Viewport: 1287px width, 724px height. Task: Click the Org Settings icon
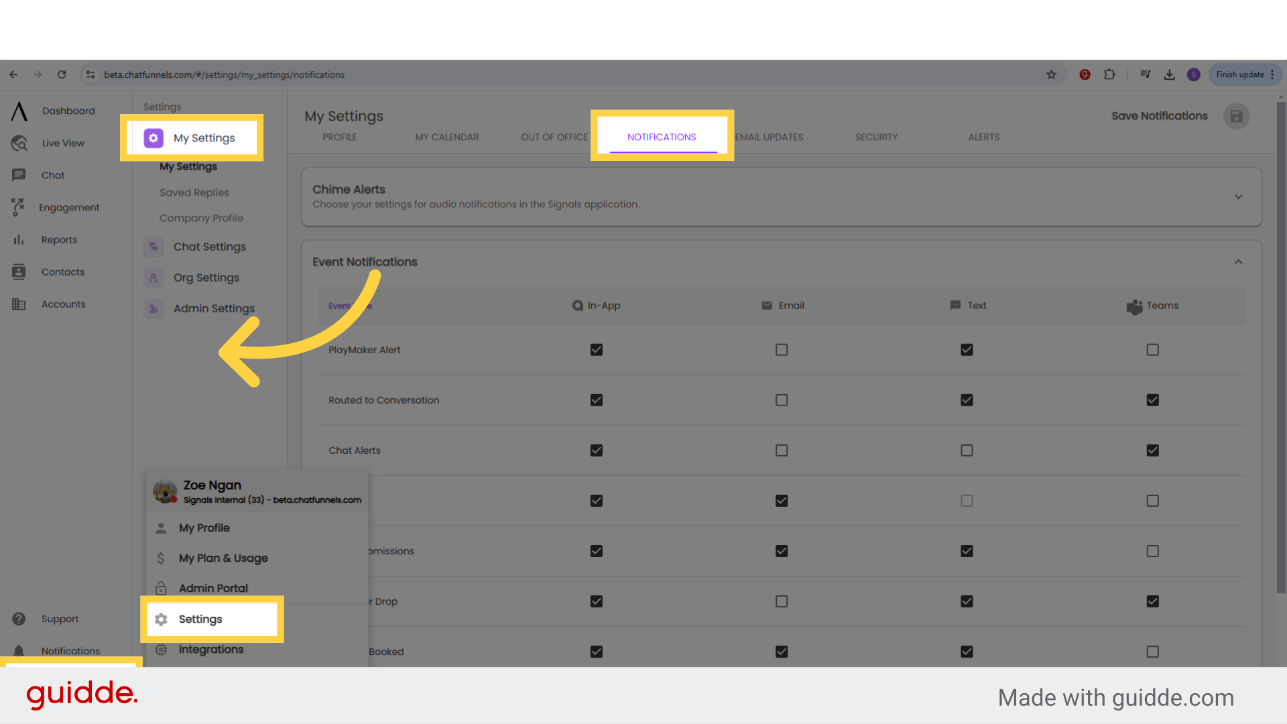click(154, 278)
